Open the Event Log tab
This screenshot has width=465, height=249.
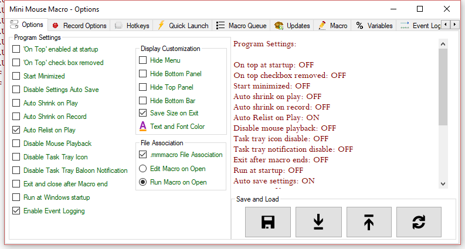[x=419, y=26]
